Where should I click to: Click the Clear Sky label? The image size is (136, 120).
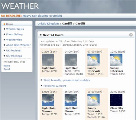[x=117, y=108]
